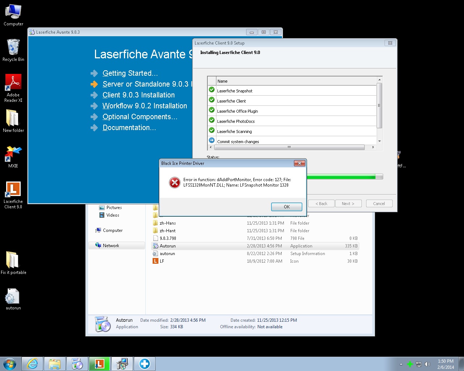Open Optional Components link
The width and height of the screenshot is (464, 371).
click(140, 117)
